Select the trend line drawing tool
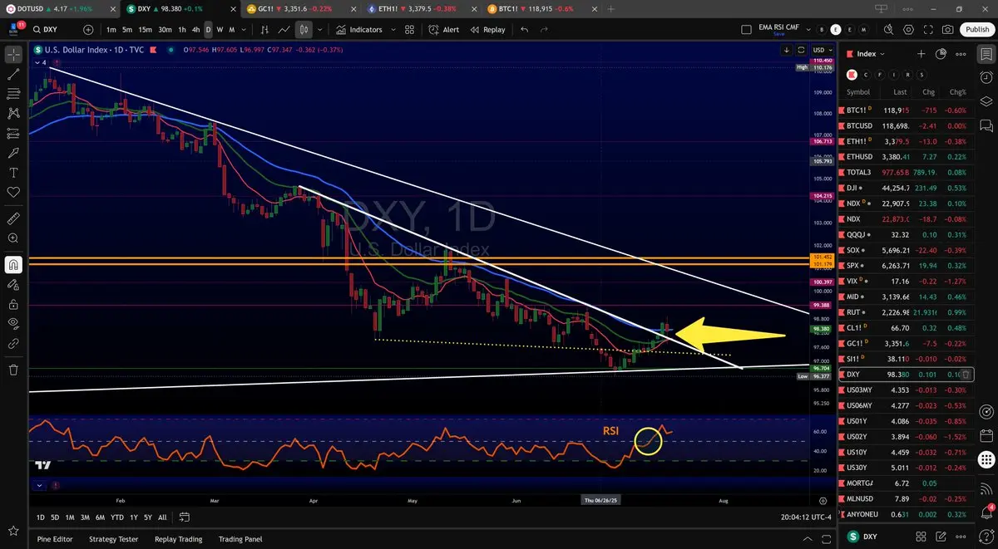Screen dimensions: 998x549 tap(13, 74)
